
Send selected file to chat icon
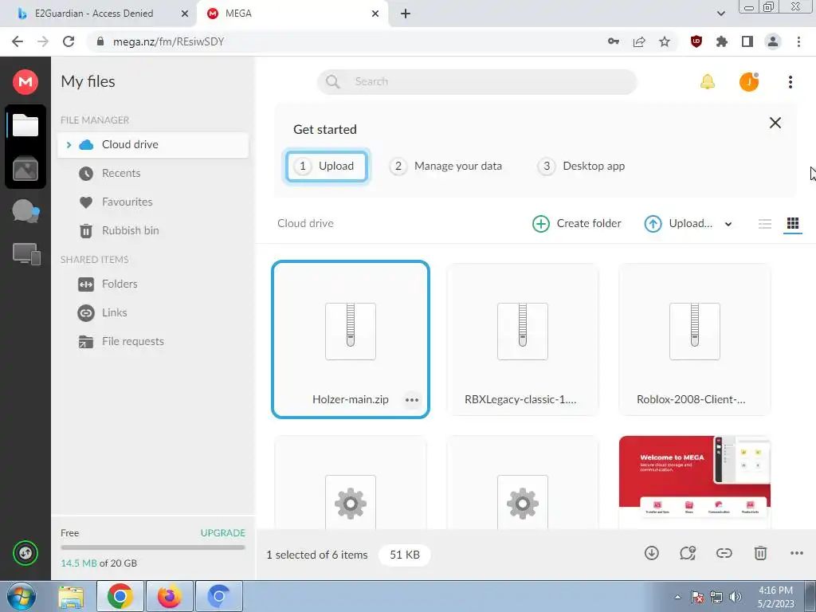688,553
